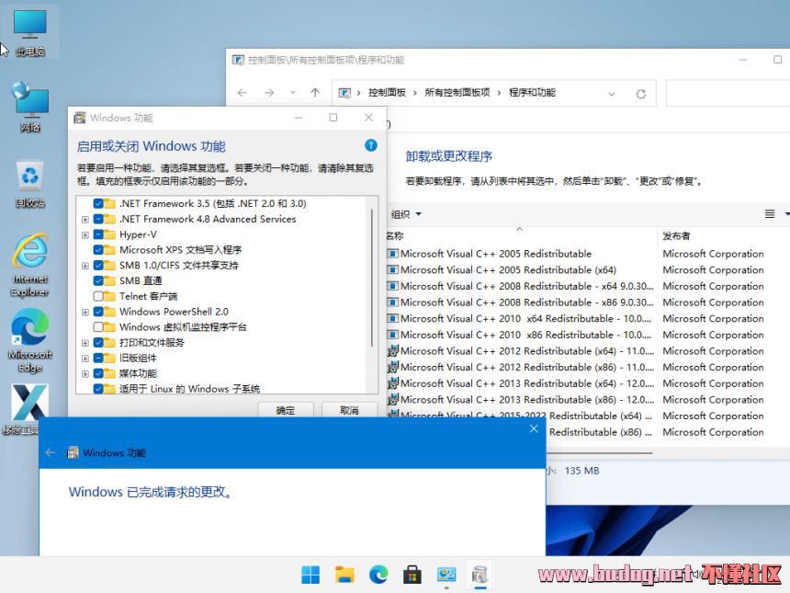This screenshot has width=790, height=593.
Task: Go forward in Control Panel window
Action: click(269, 93)
